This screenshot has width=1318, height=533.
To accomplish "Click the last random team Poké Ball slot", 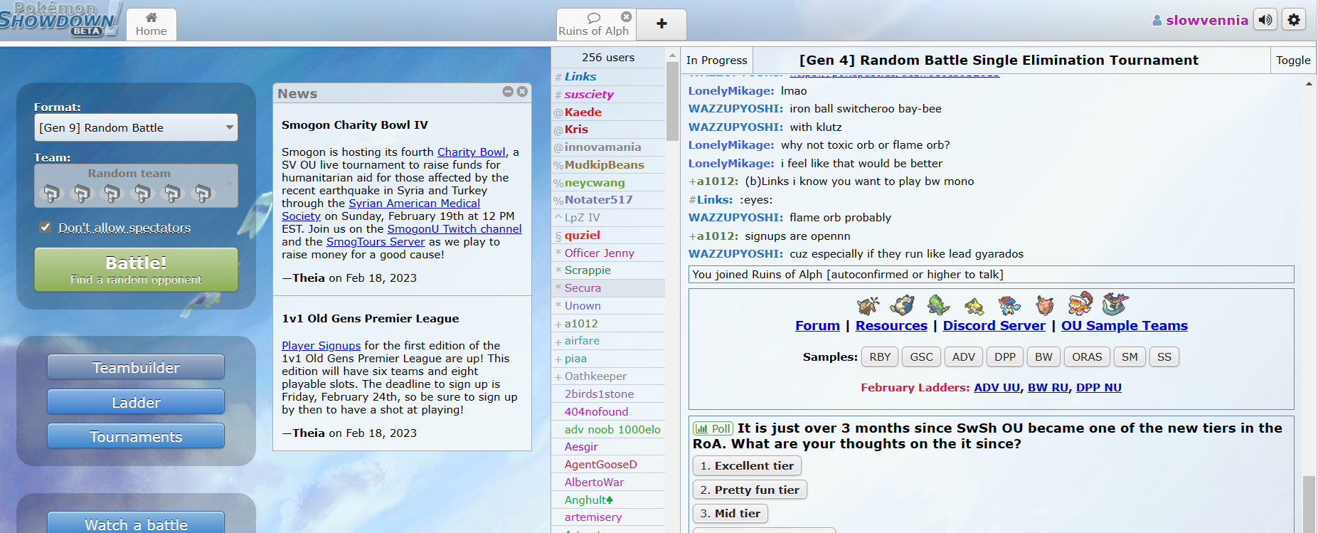I will pyautogui.click(x=203, y=192).
